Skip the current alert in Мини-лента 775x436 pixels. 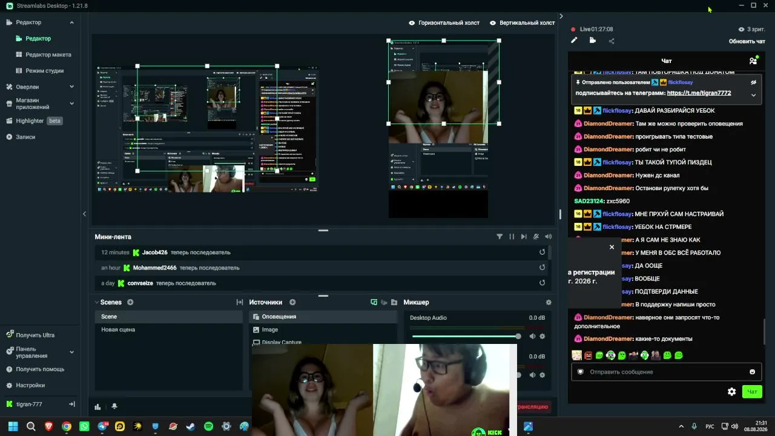click(x=524, y=237)
